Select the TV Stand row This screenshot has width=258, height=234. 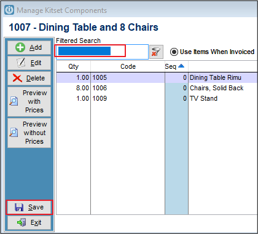157,98
